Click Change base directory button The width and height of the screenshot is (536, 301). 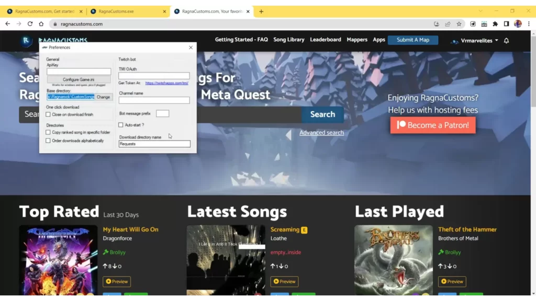point(103,97)
